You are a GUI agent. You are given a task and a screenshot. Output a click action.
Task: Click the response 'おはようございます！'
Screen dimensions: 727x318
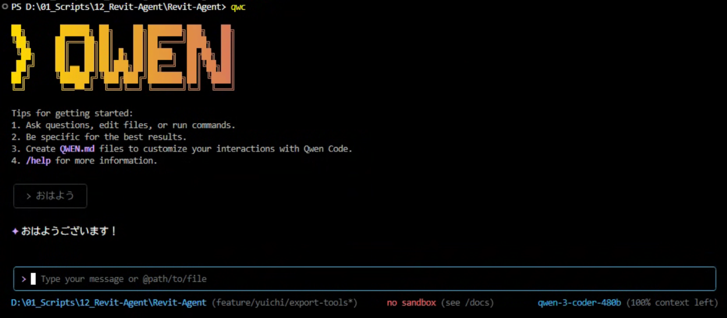(x=69, y=231)
